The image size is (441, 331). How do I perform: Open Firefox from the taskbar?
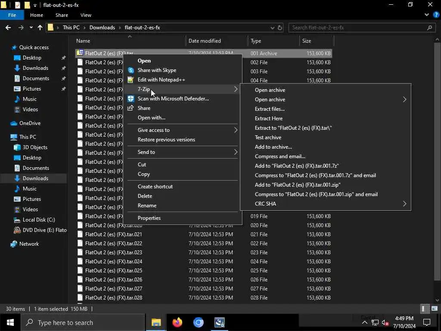177,322
